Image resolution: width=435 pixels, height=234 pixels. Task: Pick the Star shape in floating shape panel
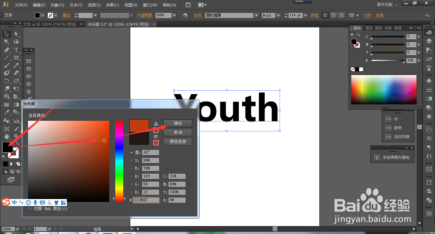coord(29,92)
